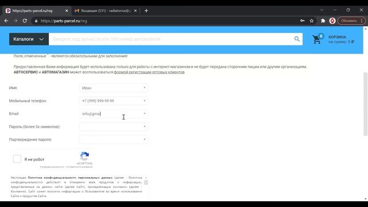Open autofill arrow in the Email field

pyautogui.click(x=144, y=114)
